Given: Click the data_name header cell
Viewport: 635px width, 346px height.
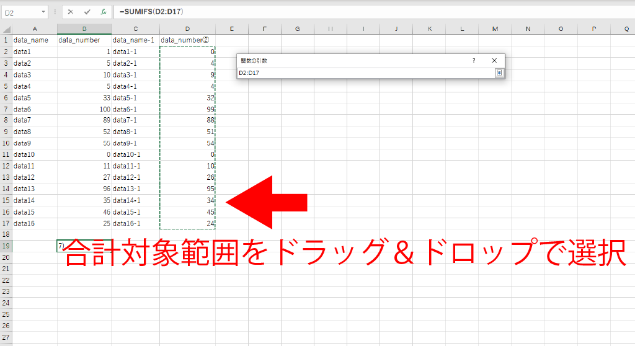Looking at the screenshot, I should click(34, 40).
